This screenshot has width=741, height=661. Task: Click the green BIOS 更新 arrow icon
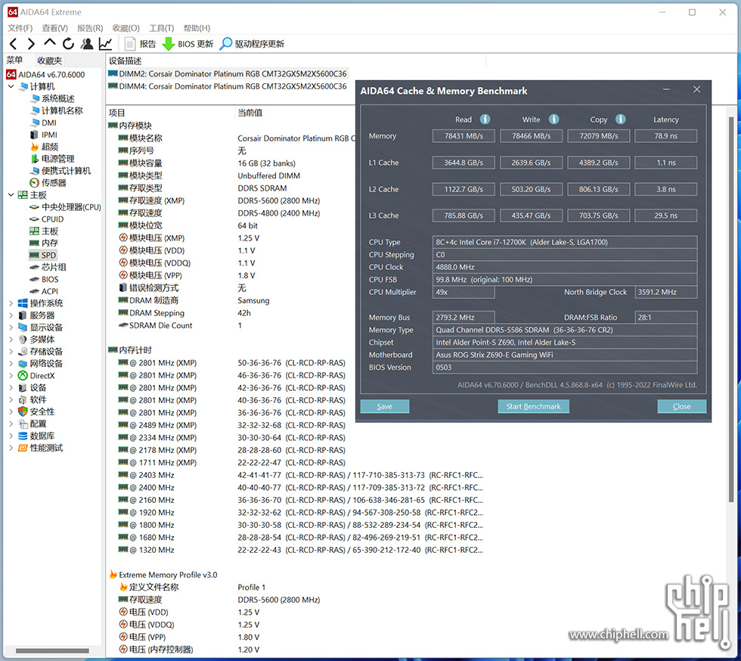pos(169,44)
